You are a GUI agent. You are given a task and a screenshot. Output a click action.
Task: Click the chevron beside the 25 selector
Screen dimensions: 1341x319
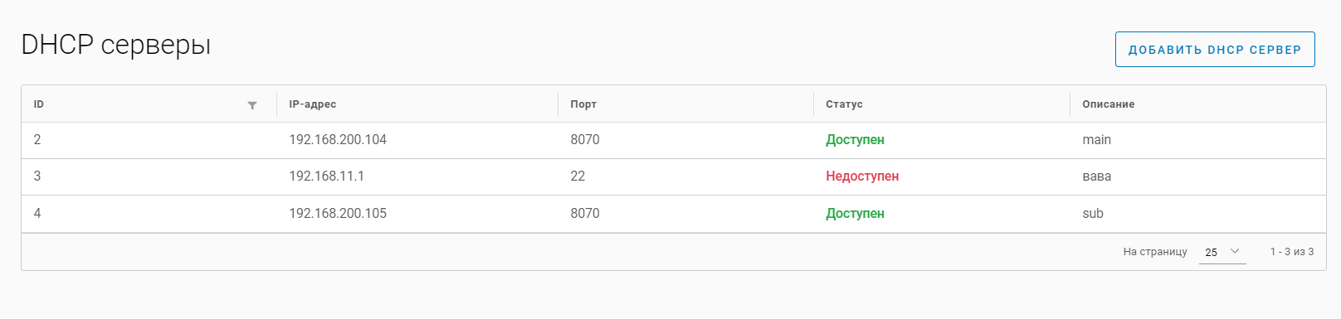[x=1235, y=251]
